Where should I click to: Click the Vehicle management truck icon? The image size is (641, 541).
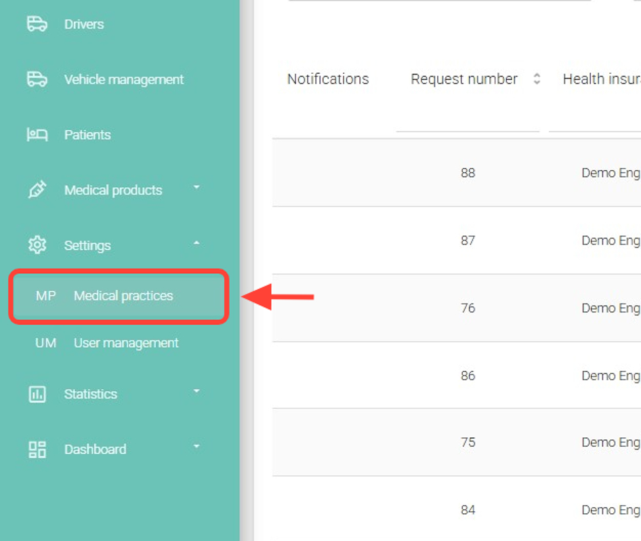coord(37,79)
